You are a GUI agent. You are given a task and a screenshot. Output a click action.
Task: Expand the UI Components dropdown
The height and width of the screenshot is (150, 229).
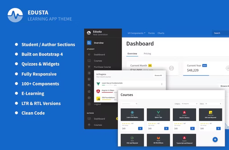(x=136, y=33)
